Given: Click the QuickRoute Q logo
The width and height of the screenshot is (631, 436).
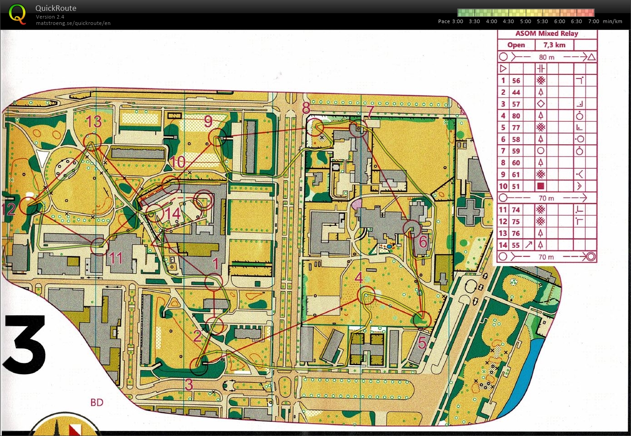Looking at the screenshot, I should (17, 14).
